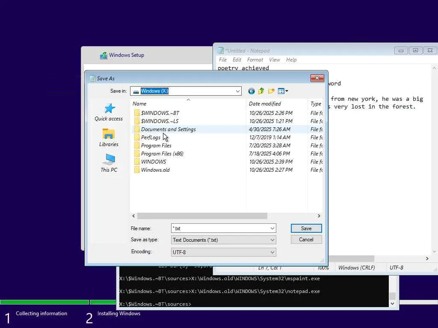Create a new folder icon in Save As

coord(271,91)
